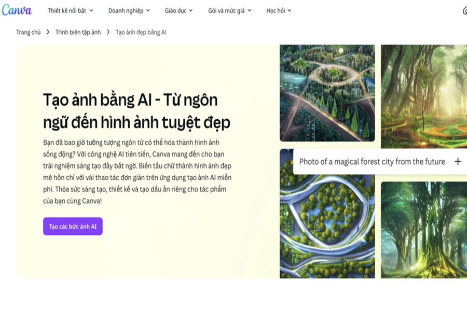Click the Canva logo

point(17,10)
